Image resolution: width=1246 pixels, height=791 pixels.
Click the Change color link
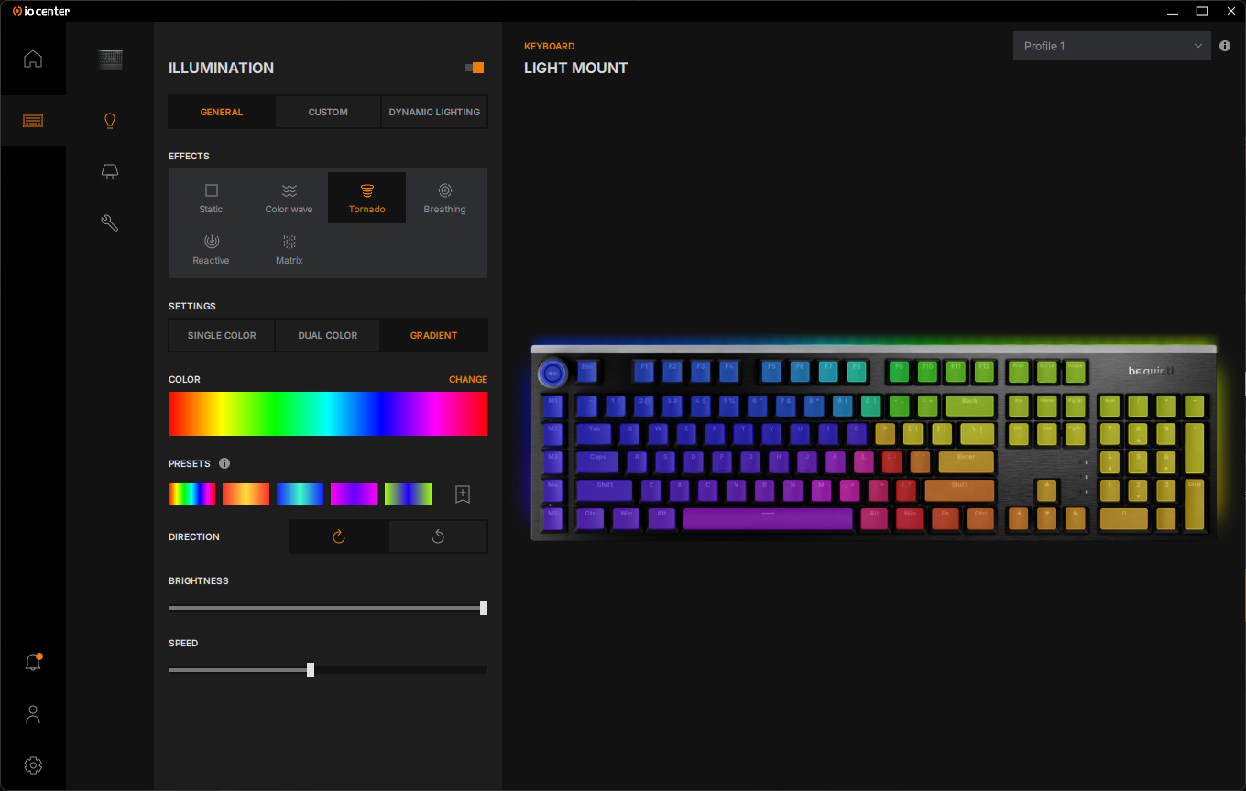tap(467, 379)
